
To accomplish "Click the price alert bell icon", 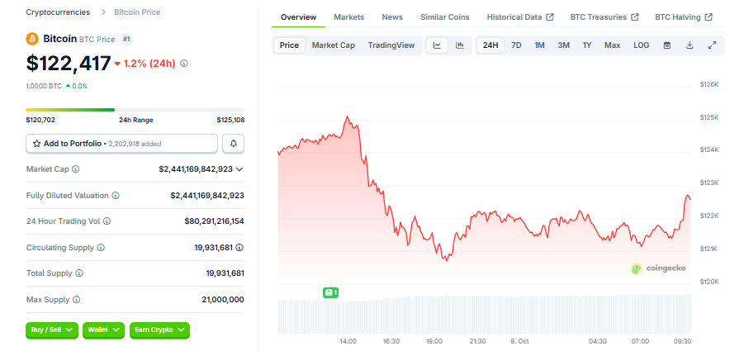I will tap(234, 144).
